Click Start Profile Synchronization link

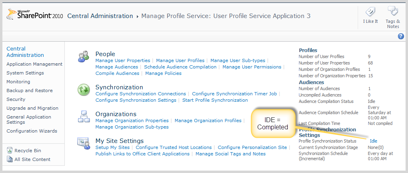click(215, 100)
